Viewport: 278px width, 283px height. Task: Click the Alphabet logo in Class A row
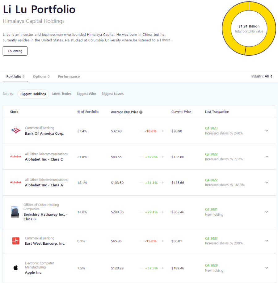coord(16,182)
